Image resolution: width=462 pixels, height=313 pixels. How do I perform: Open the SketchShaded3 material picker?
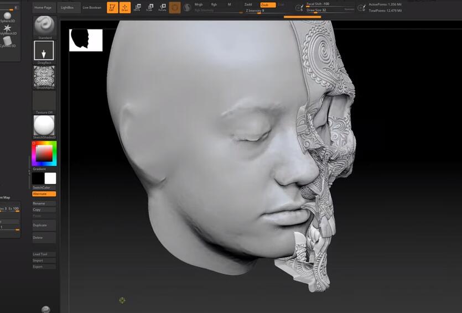(44, 126)
